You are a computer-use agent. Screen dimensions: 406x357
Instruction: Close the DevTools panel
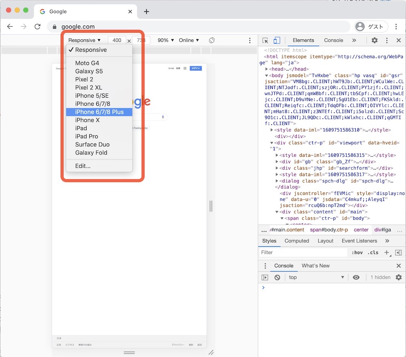click(x=399, y=41)
